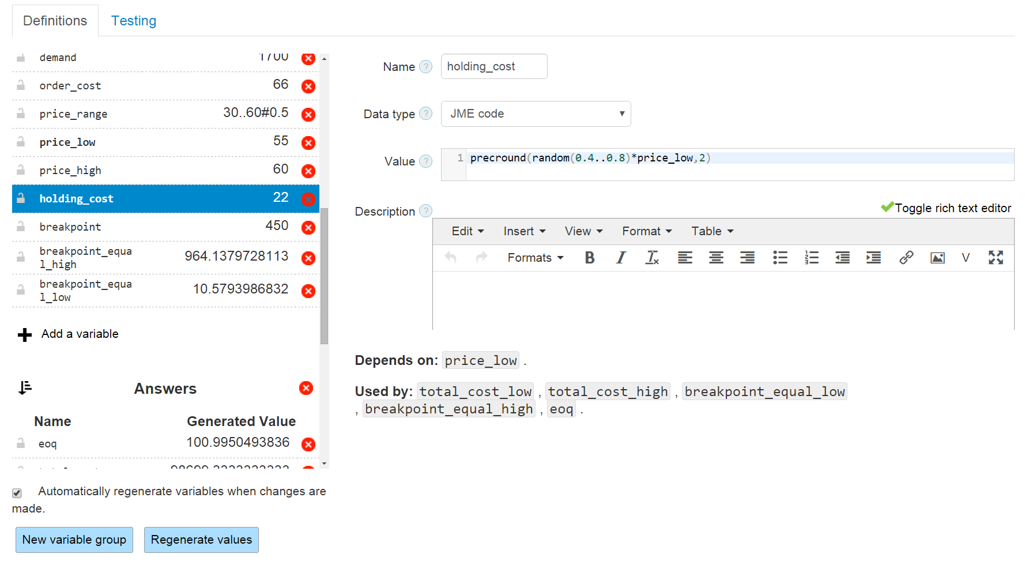This screenshot has width=1025, height=565.
Task: Toggle fullscreen mode of the editor
Action: click(996, 258)
